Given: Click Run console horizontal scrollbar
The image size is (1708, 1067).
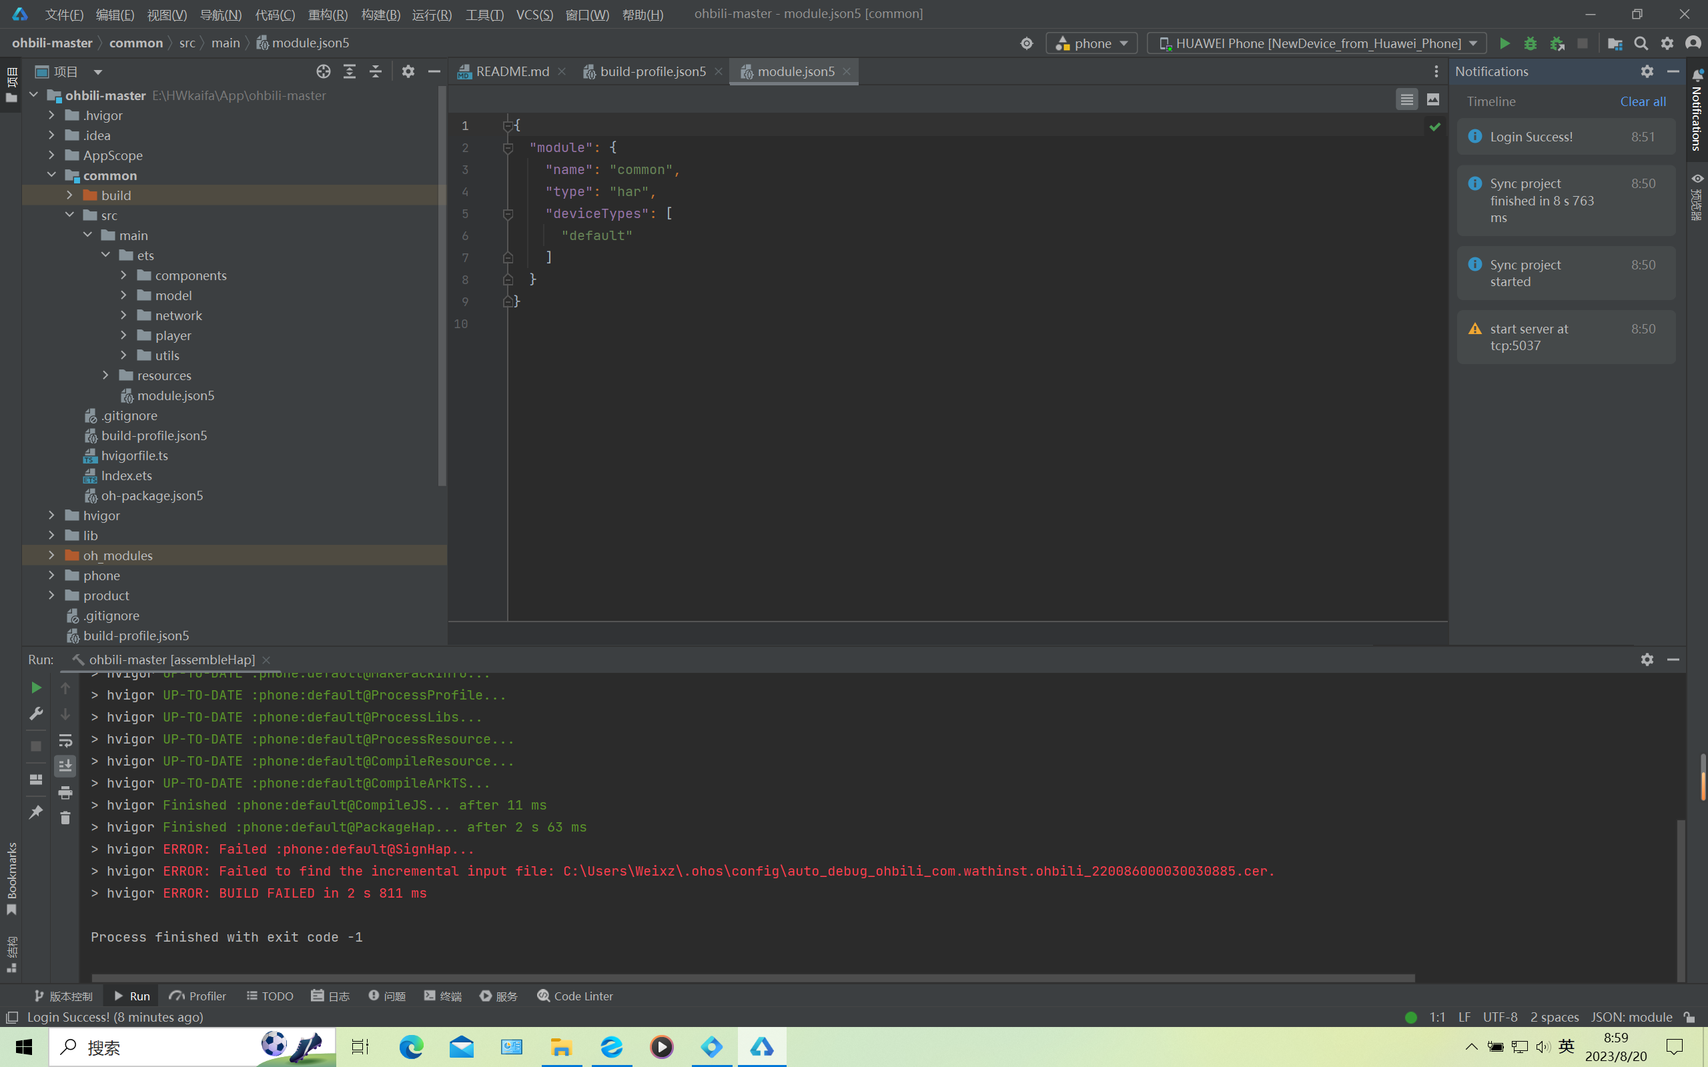Looking at the screenshot, I should click(x=753, y=978).
